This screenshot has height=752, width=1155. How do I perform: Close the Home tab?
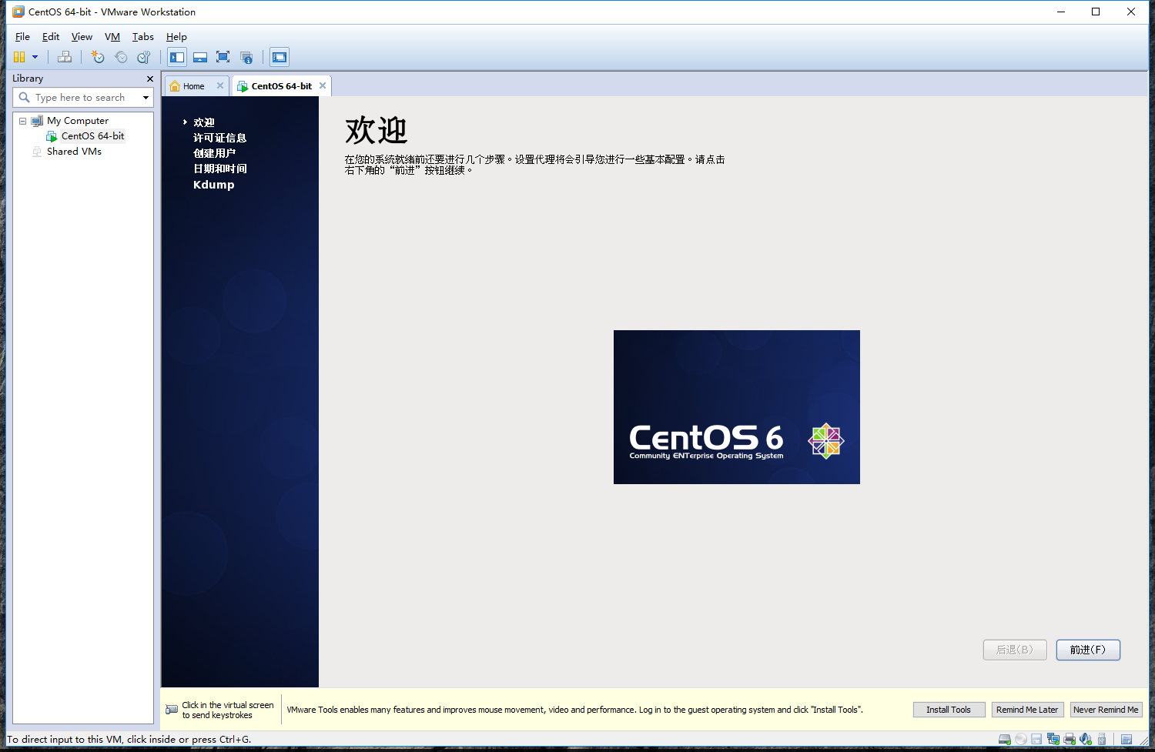(220, 85)
